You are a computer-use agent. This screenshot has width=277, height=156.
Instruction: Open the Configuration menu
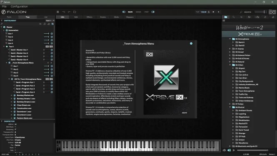click(19, 6)
